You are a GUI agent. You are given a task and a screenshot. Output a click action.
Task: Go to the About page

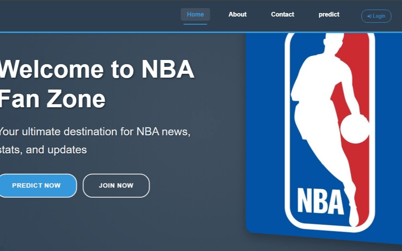(238, 15)
